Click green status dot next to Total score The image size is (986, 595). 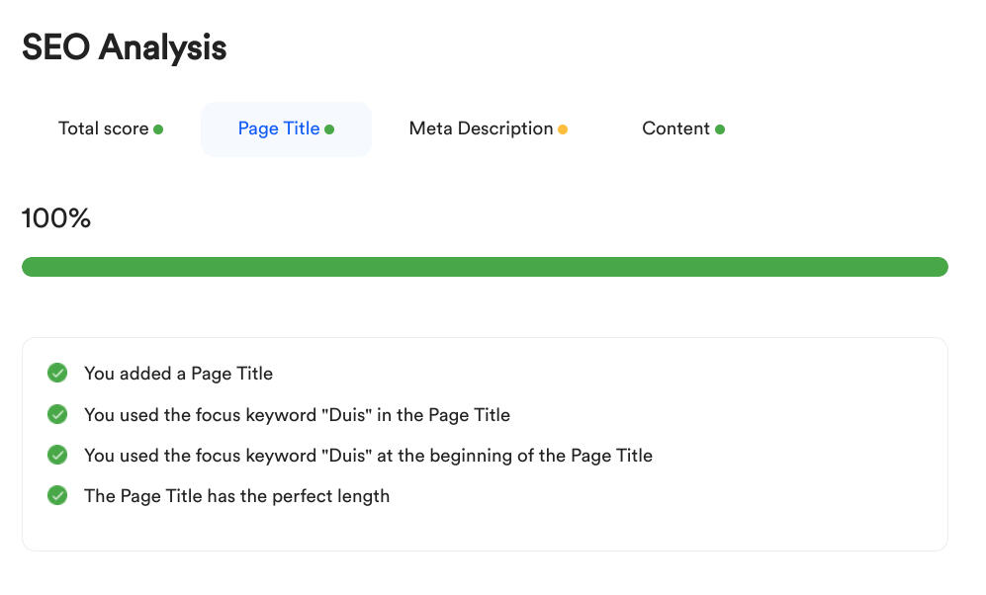(x=158, y=129)
